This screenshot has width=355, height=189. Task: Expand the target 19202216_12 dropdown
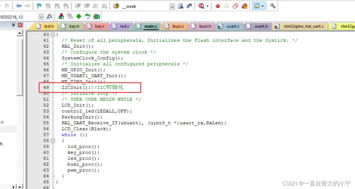coord(41,17)
